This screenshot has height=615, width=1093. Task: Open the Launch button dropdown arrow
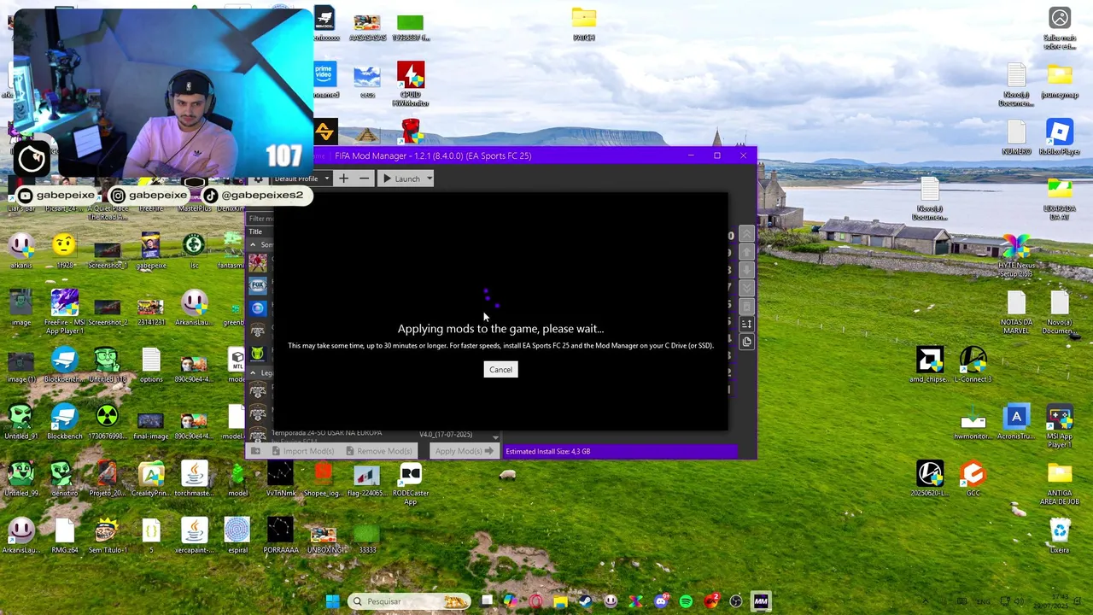[429, 179]
